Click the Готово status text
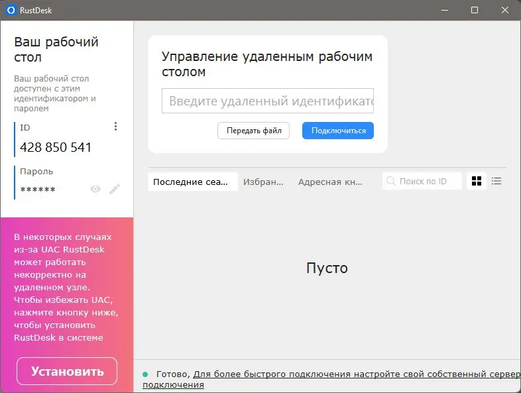The width and height of the screenshot is (521, 393). pyautogui.click(x=173, y=374)
